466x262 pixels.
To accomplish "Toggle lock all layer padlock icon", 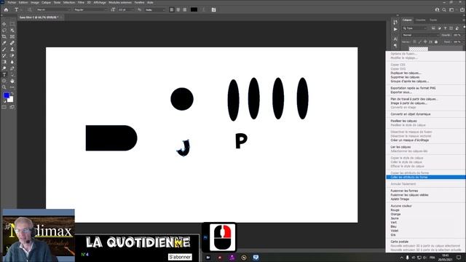I will tap(436, 42).
